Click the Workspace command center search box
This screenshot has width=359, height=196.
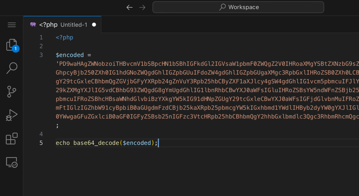click(x=238, y=7)
